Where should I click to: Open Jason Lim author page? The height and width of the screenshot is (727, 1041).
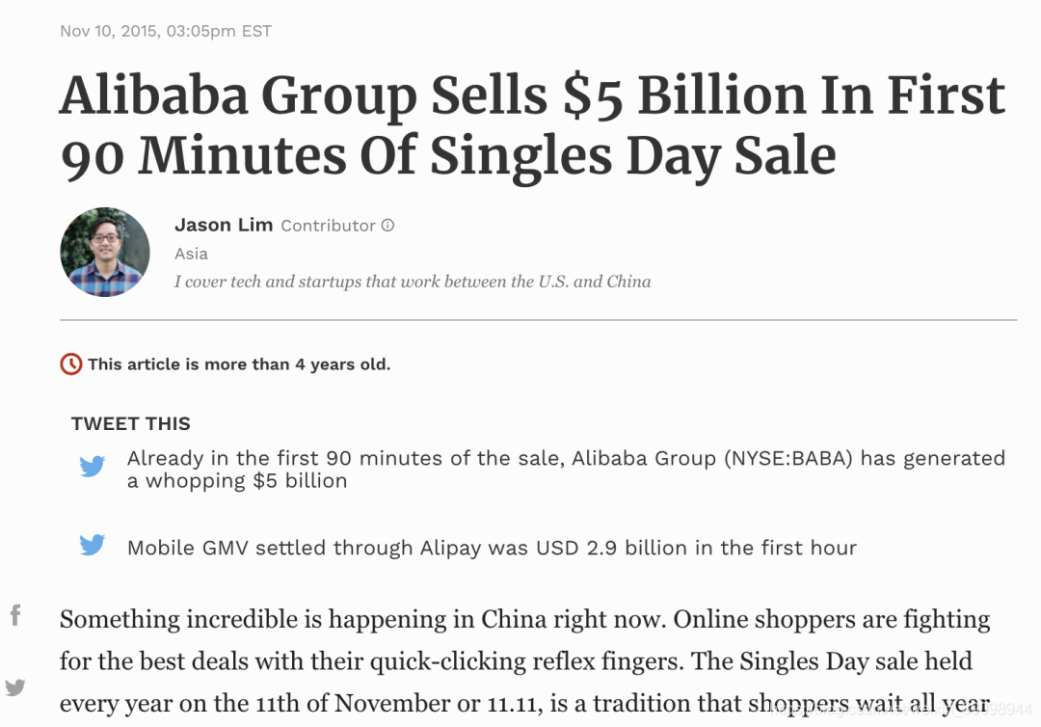tap(224, 225)
